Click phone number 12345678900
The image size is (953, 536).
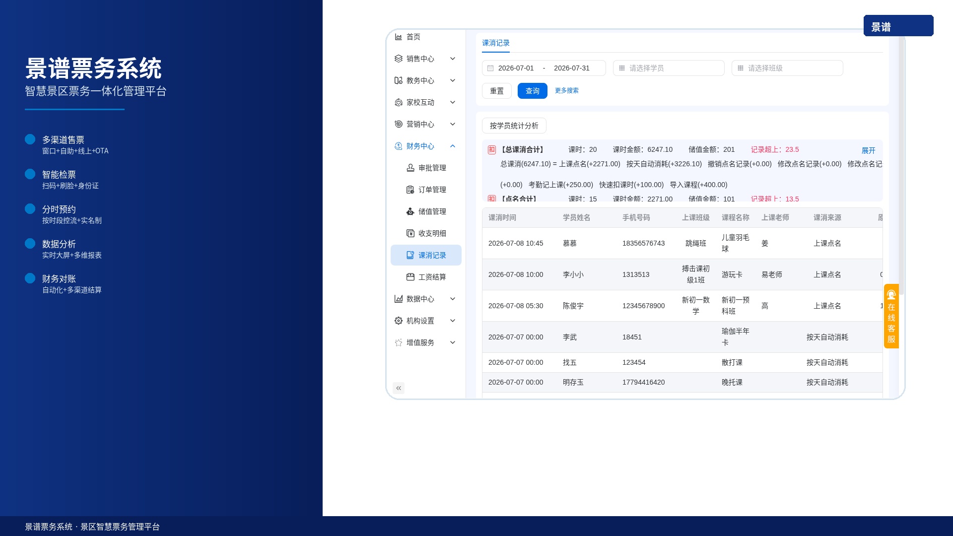click(x=643, y=306)
